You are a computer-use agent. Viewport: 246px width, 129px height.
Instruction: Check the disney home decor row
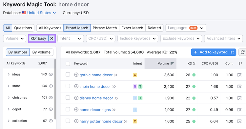point(68,98)
